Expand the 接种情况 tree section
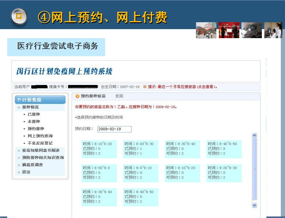 [30, 107]
